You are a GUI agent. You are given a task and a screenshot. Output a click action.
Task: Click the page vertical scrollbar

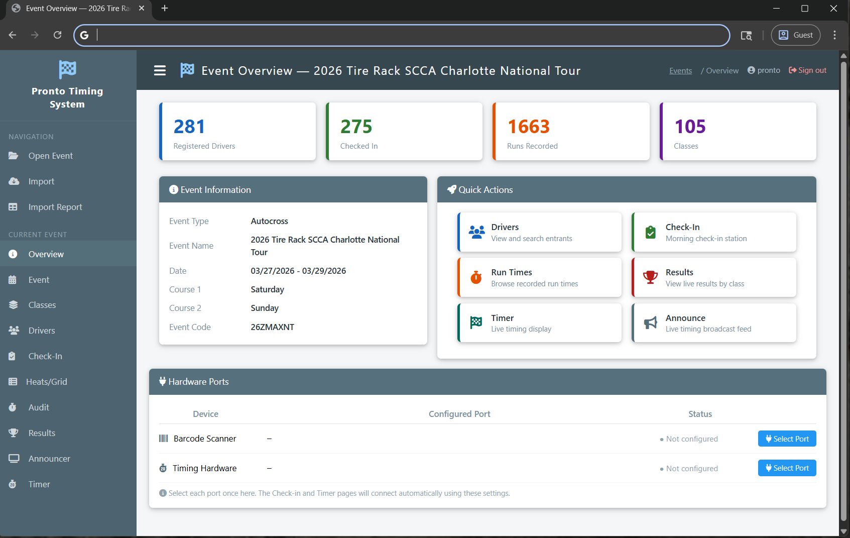pos(843,291)
